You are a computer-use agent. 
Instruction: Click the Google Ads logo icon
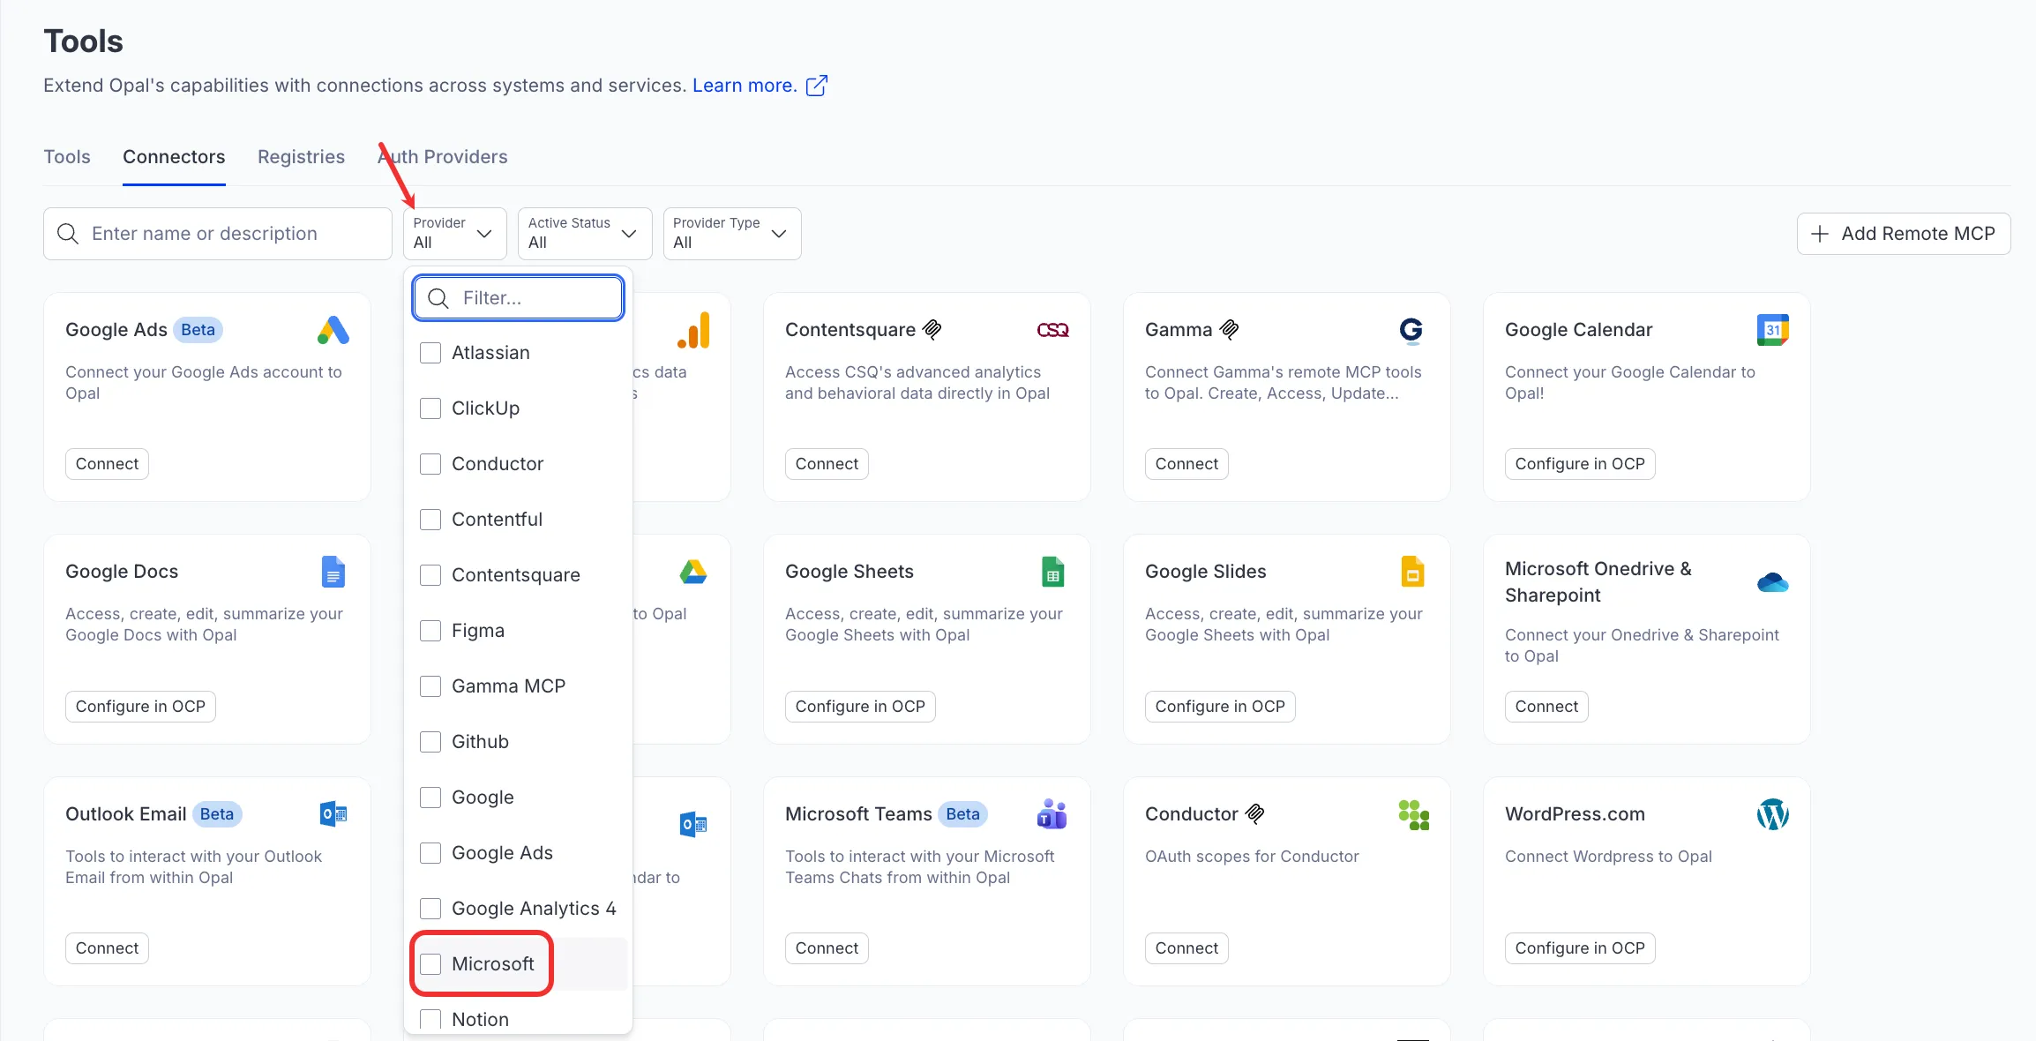click(x=333, y=330)
